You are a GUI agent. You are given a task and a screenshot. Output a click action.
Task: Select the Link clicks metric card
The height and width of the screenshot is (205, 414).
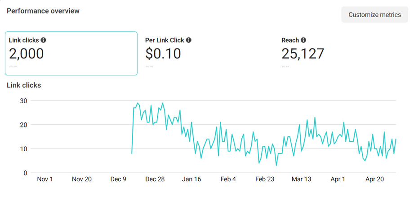coord(71,53)
